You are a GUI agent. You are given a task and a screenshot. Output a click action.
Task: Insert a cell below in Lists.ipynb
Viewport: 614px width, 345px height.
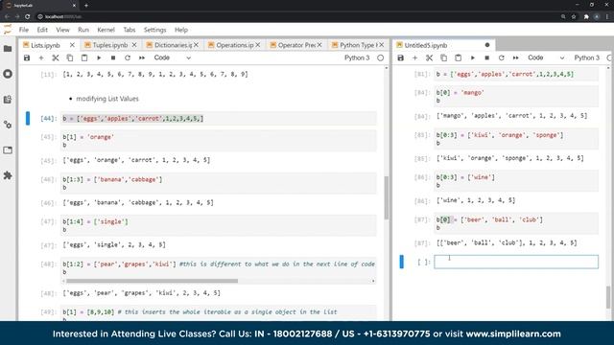pyautogui.click(x=41, y=57)
